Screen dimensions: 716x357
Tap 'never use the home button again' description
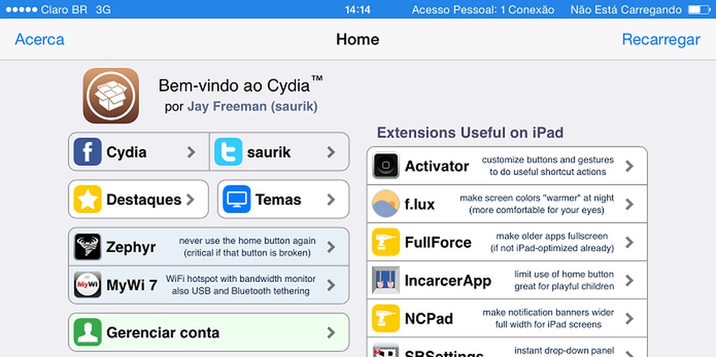247,241
